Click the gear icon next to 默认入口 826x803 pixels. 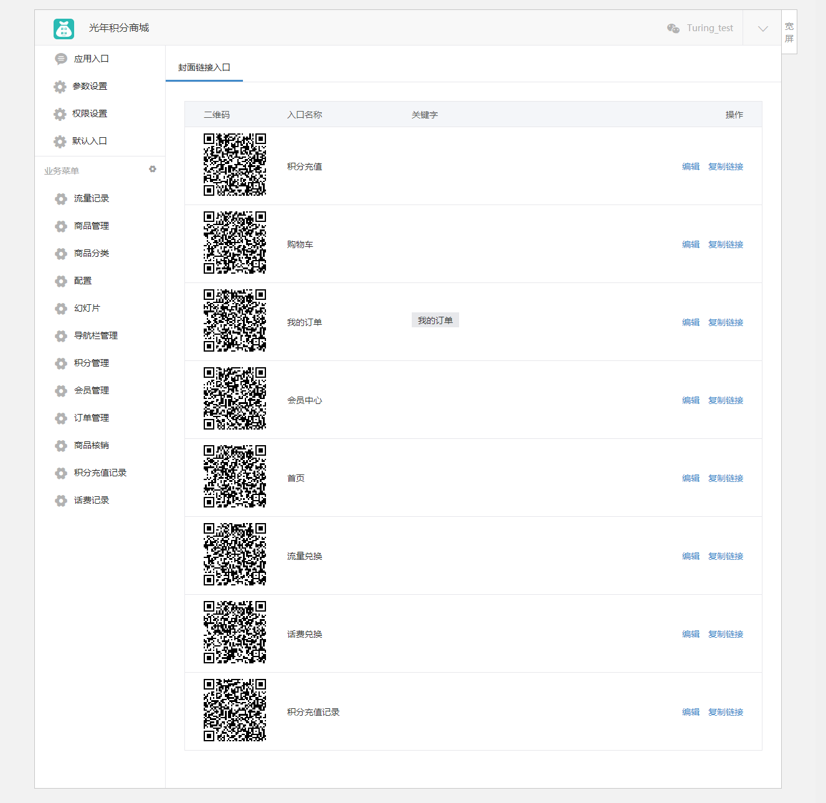(x=60, y=142)
